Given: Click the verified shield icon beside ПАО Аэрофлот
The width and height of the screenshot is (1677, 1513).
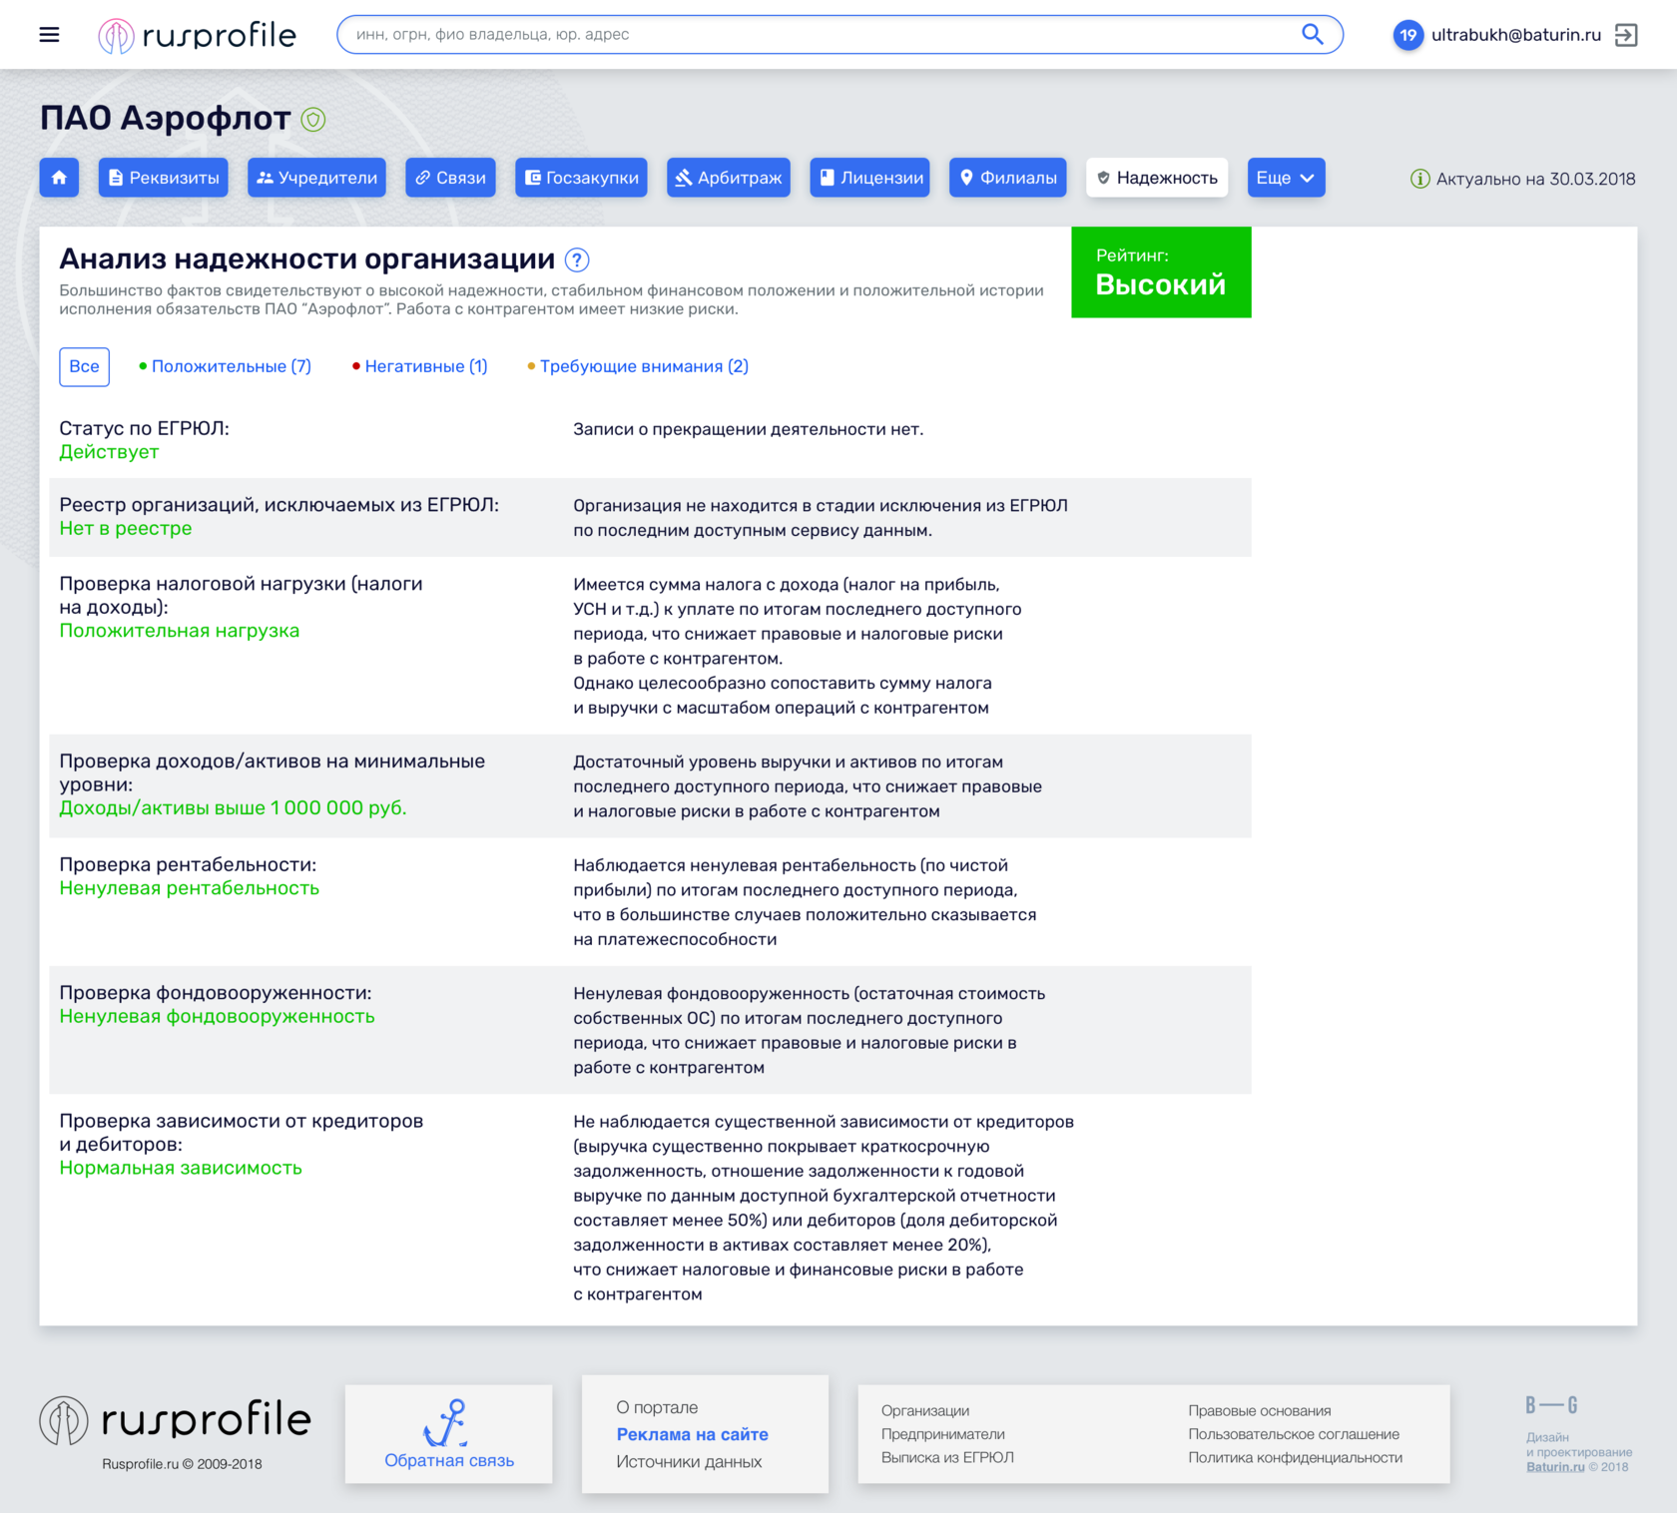Looking at the screenshot, I should tap(313, 120).
